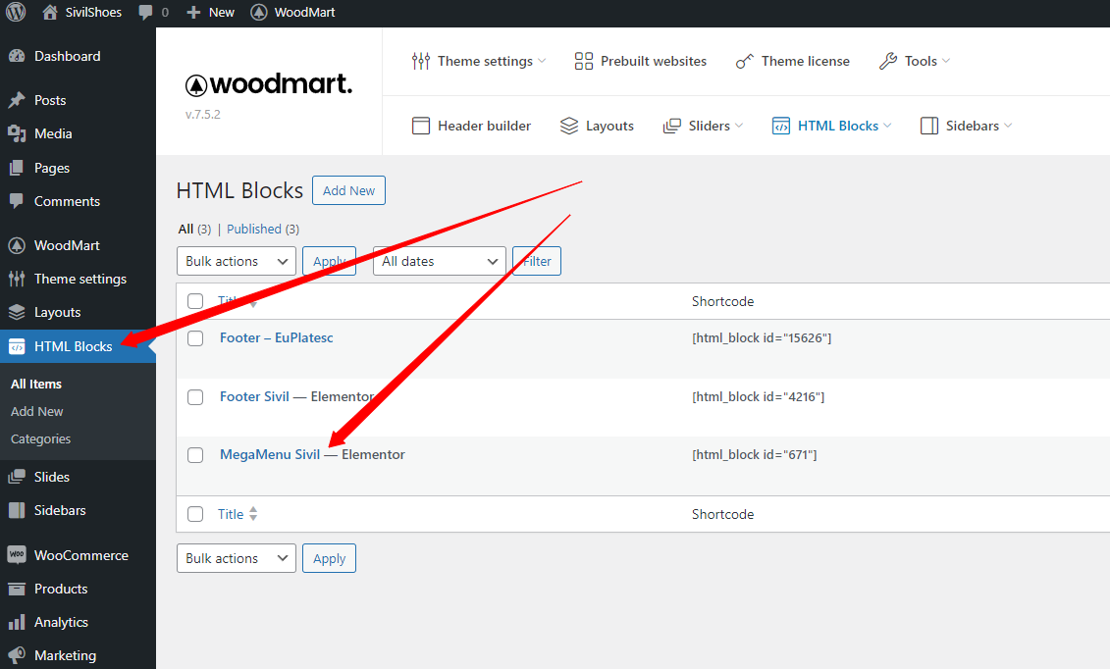Click the Marketing megaphone icon

17,655
